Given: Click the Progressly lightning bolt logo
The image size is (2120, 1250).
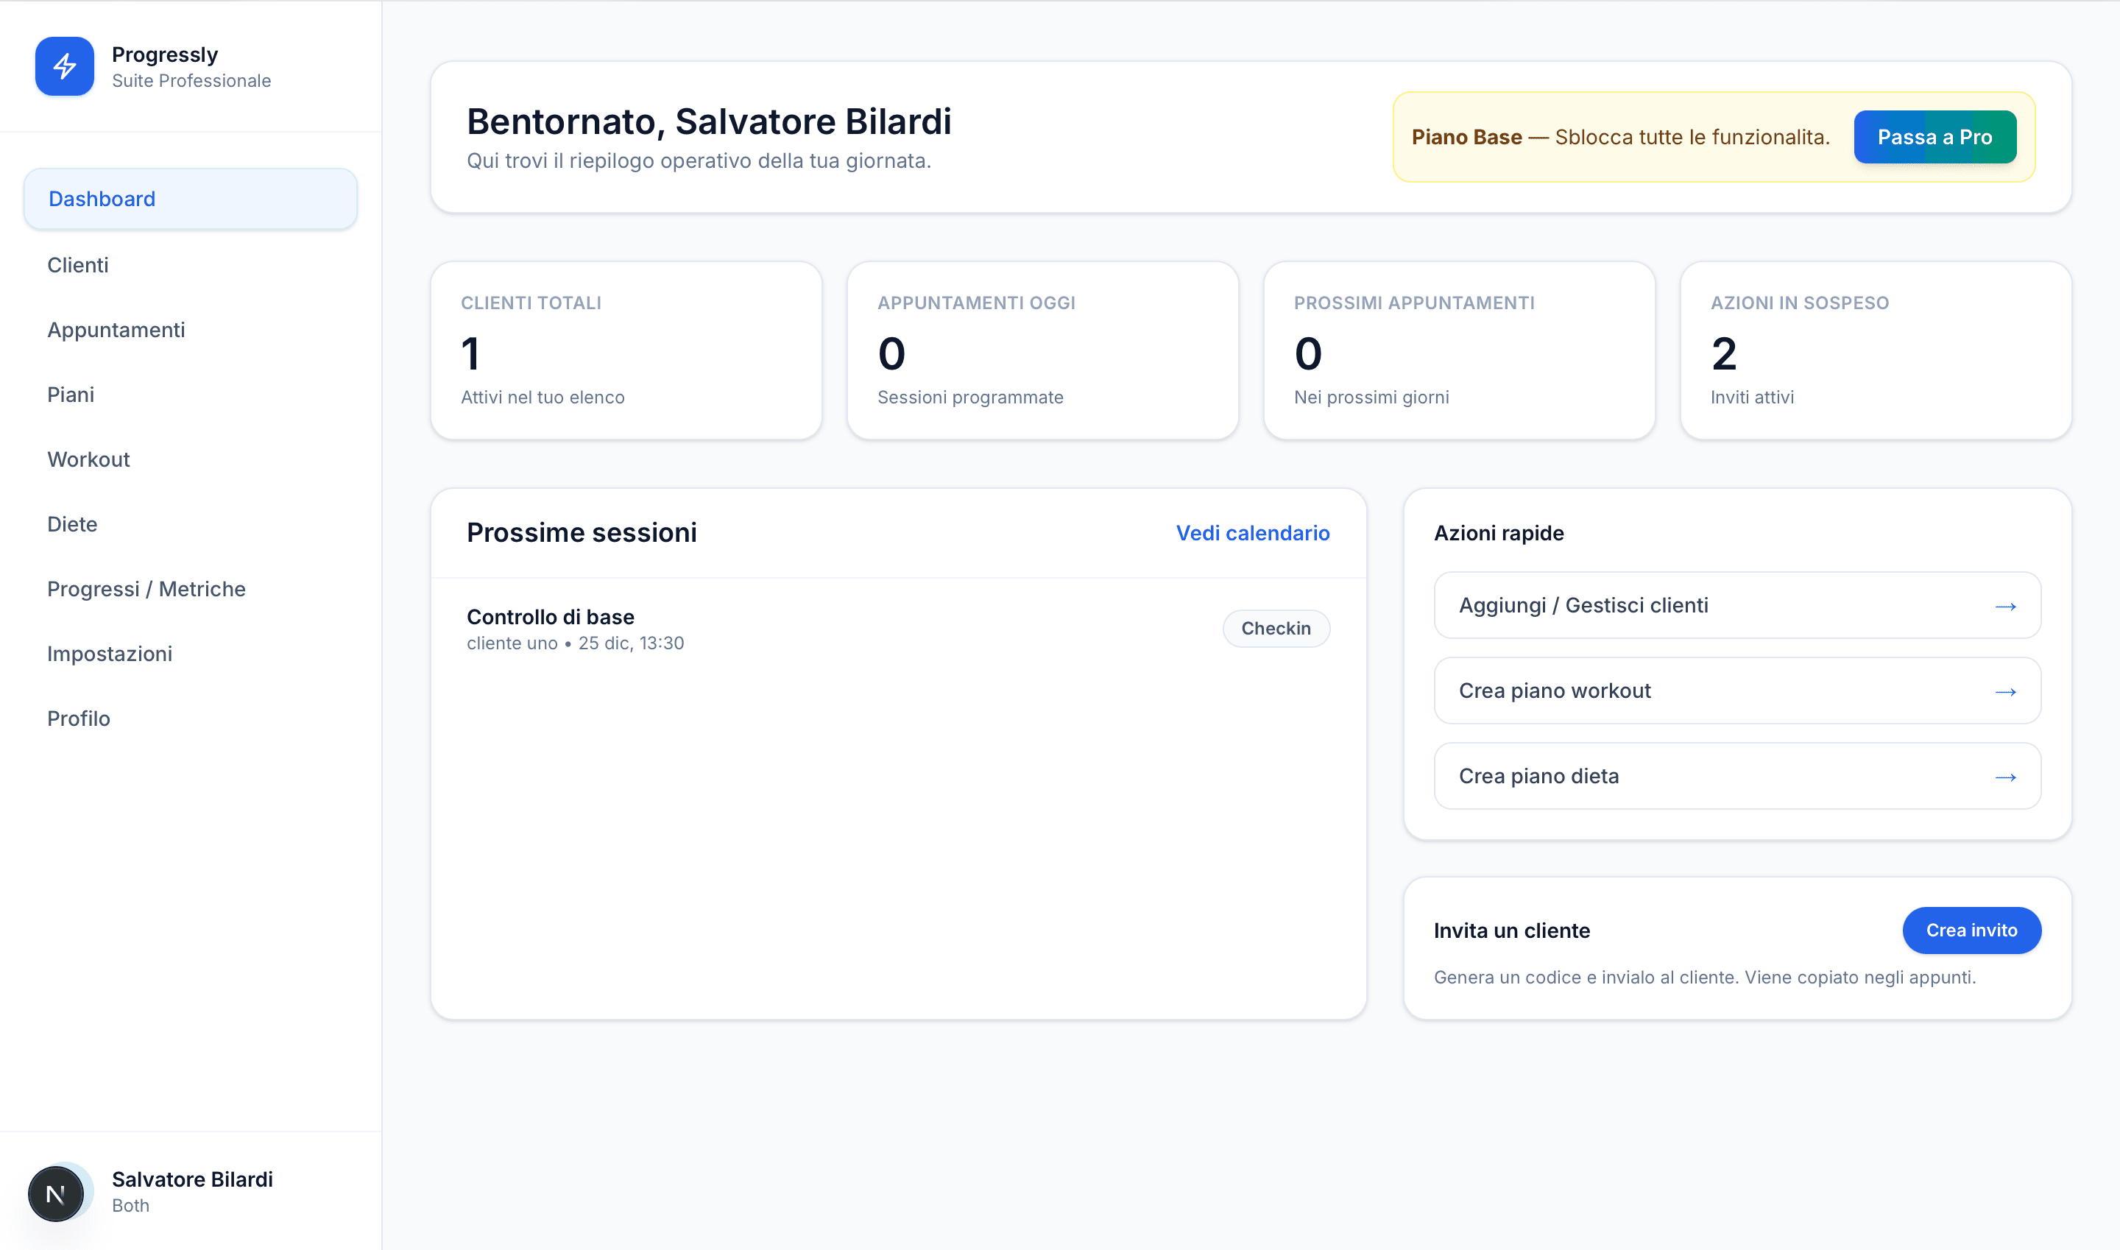Looking at the screenshot, I should (x=64, y=66).
